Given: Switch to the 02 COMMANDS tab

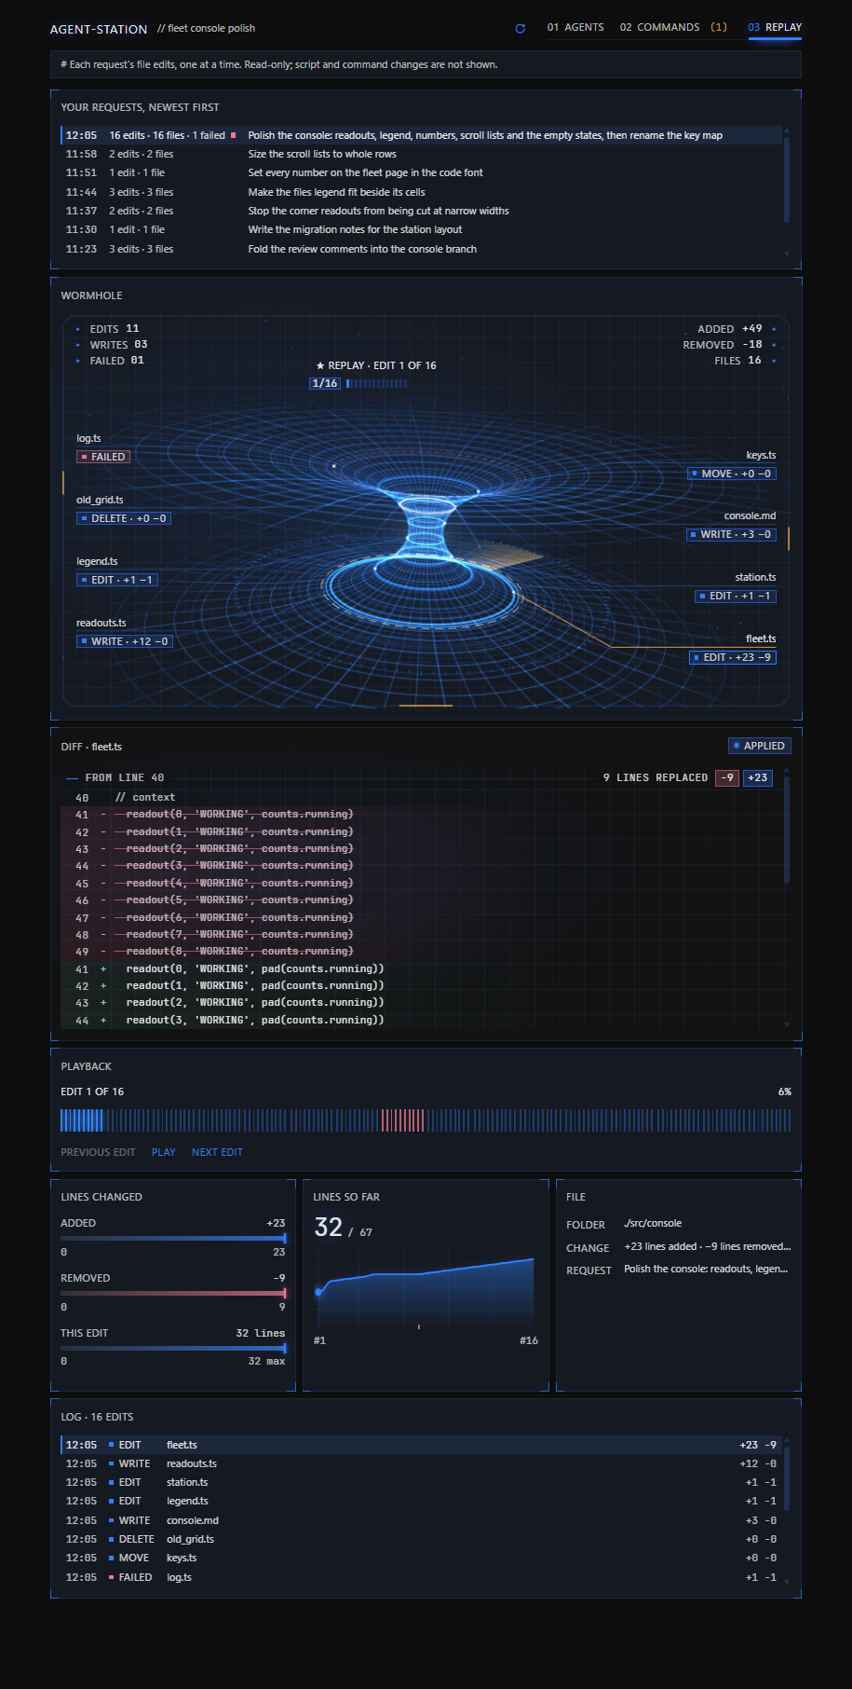Looking at the screenshot, I should point(674,27).
